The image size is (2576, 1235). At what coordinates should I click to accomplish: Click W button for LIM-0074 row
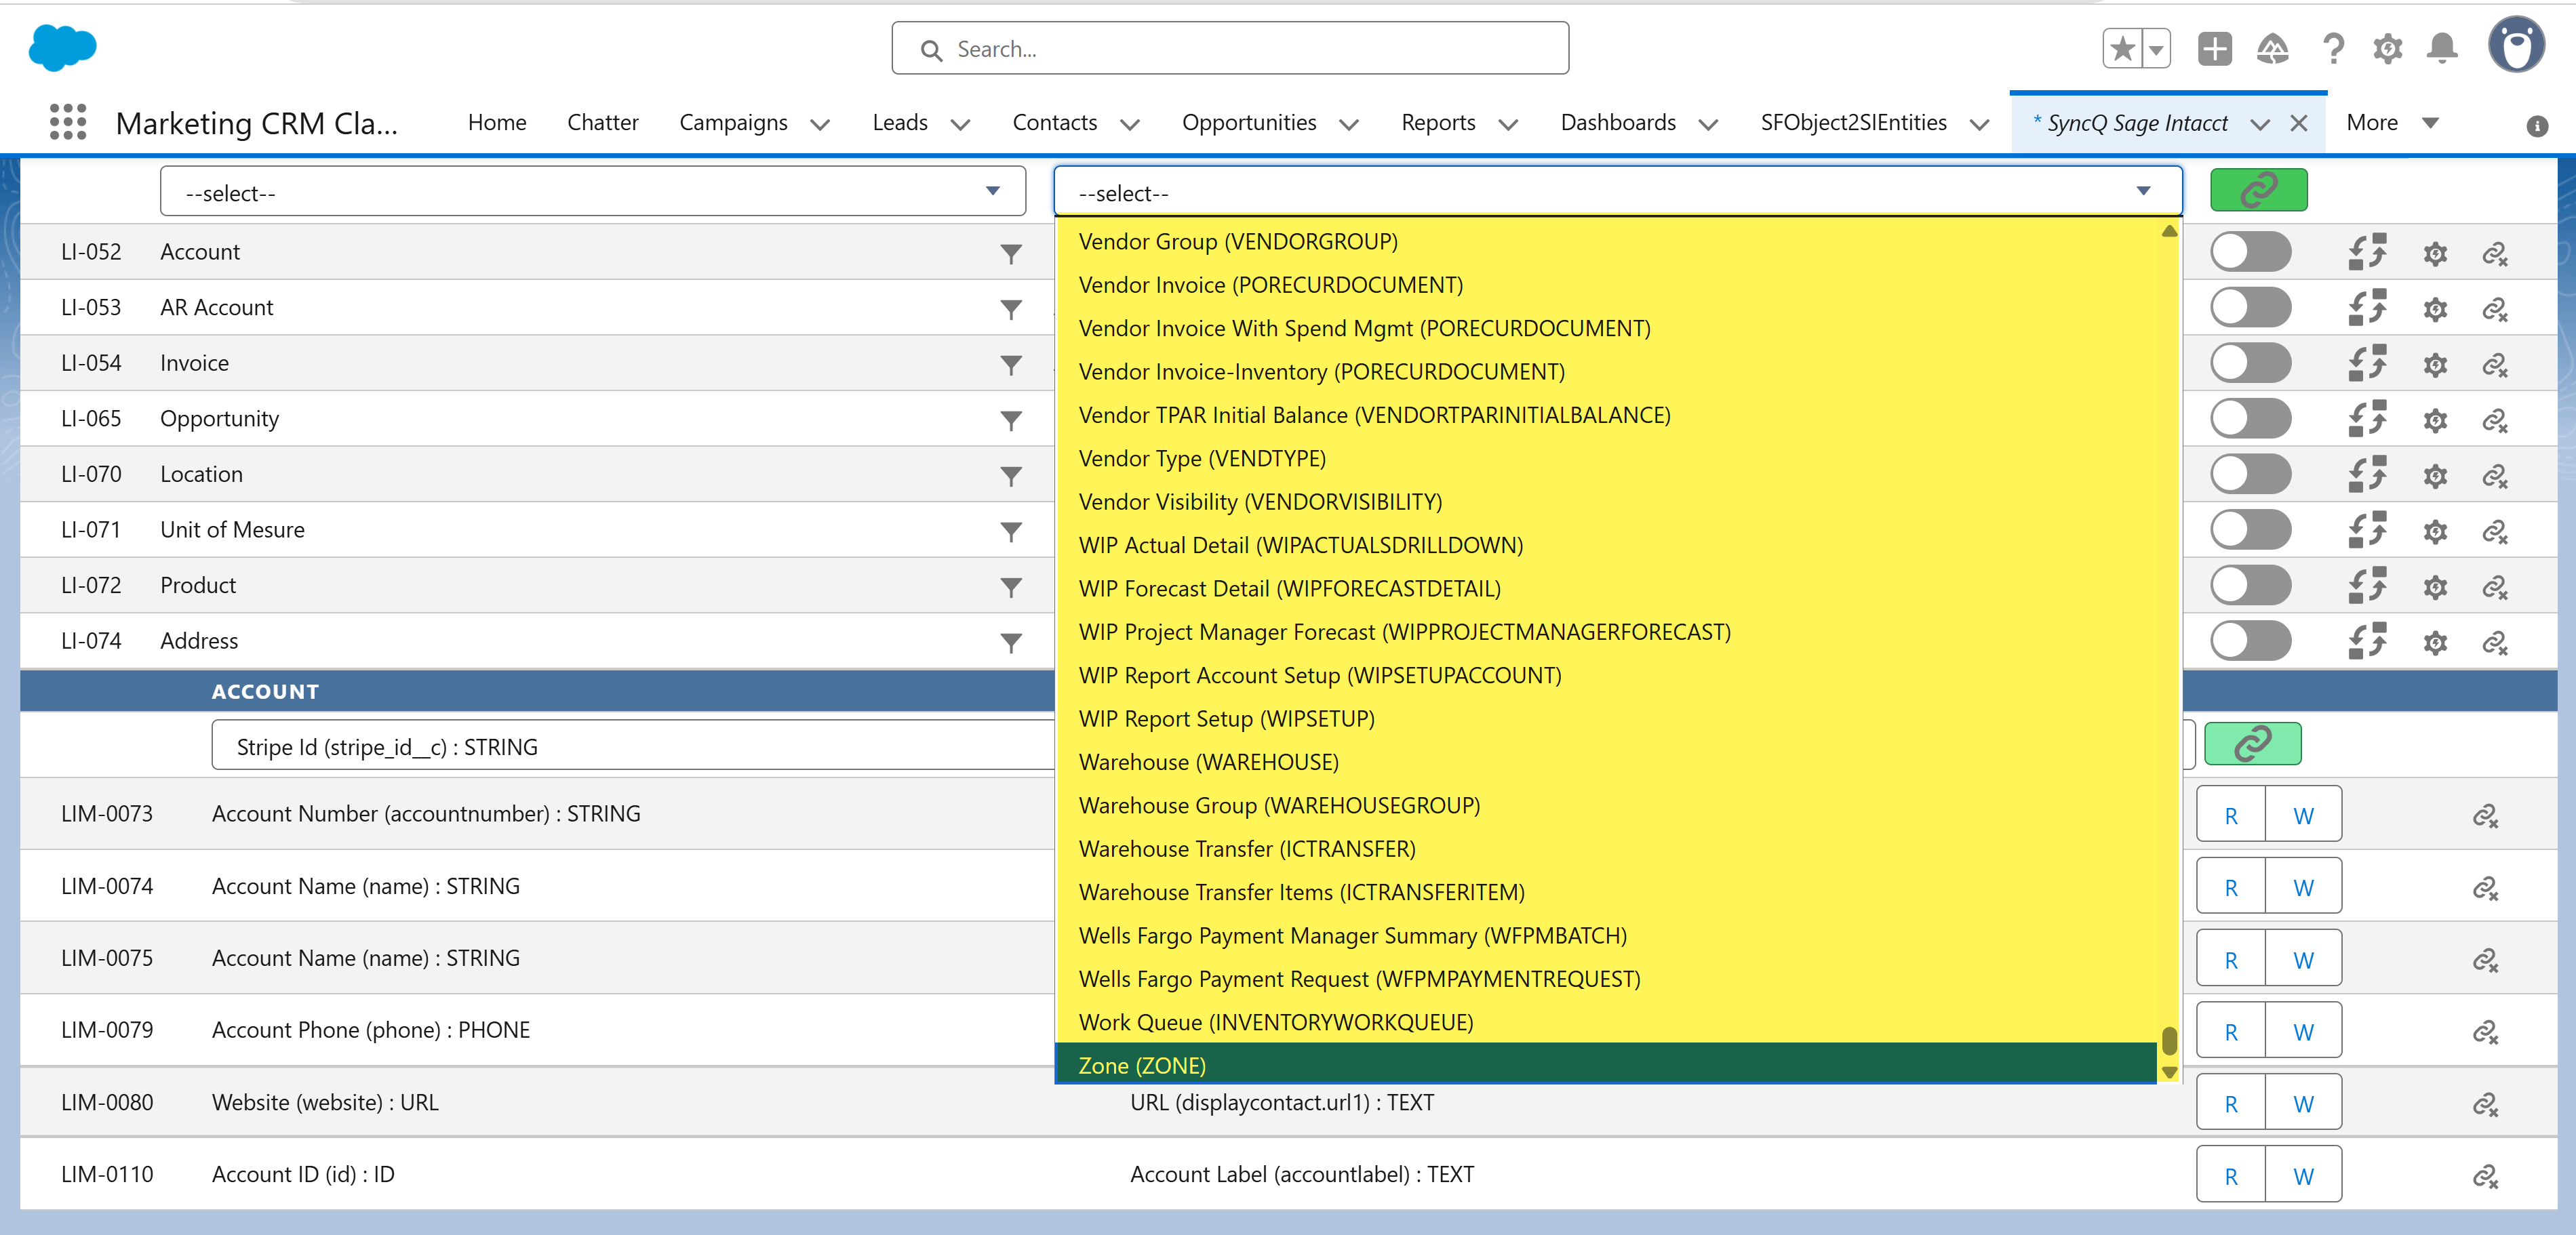pyautogui.click(x=2303, y=887)
